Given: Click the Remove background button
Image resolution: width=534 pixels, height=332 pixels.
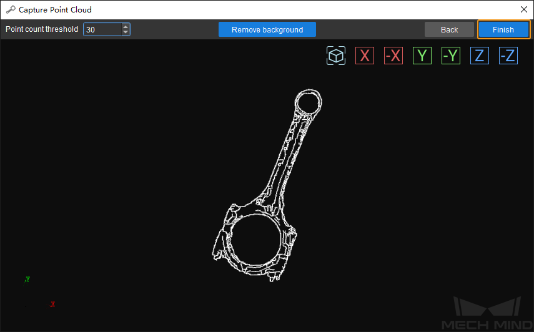Looking at the screenshot, I should (x=267, y=29).
